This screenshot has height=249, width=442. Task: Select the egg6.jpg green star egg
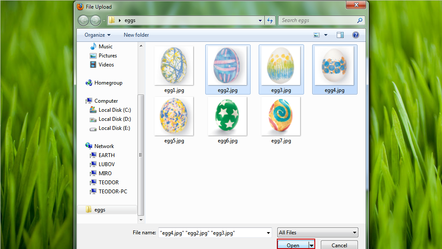pos(227,116)
